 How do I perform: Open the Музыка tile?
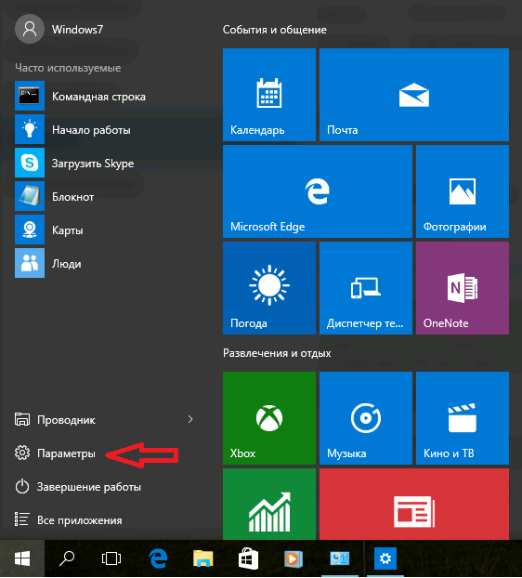(x=365, y=418)
